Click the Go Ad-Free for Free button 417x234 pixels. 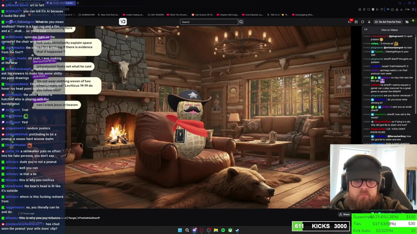click(388, 22)
